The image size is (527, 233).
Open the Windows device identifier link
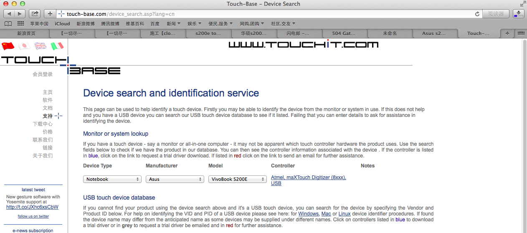308,213
